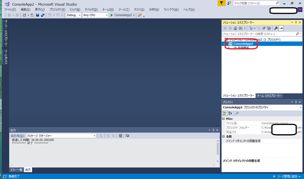Pin the Properties panel auto-hide icon
Screen dimensions: 304x179
[x=296, y=102]
